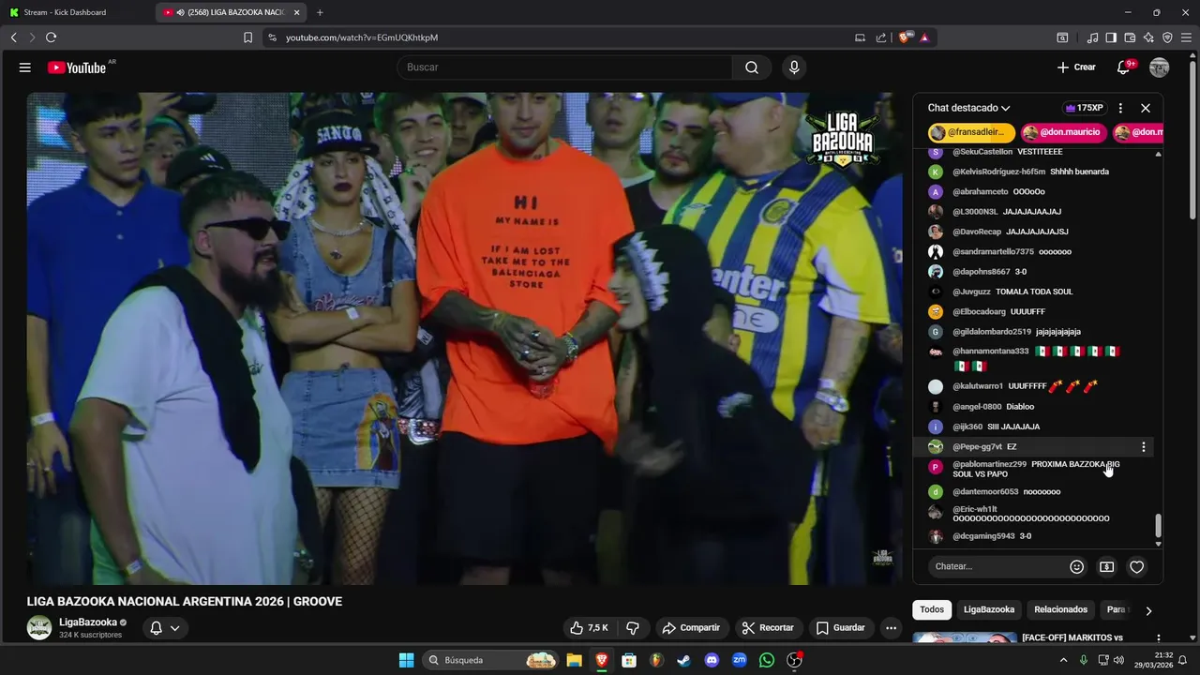
Task: Click @fransadleir pinned chip
Action: coord(972,133)
